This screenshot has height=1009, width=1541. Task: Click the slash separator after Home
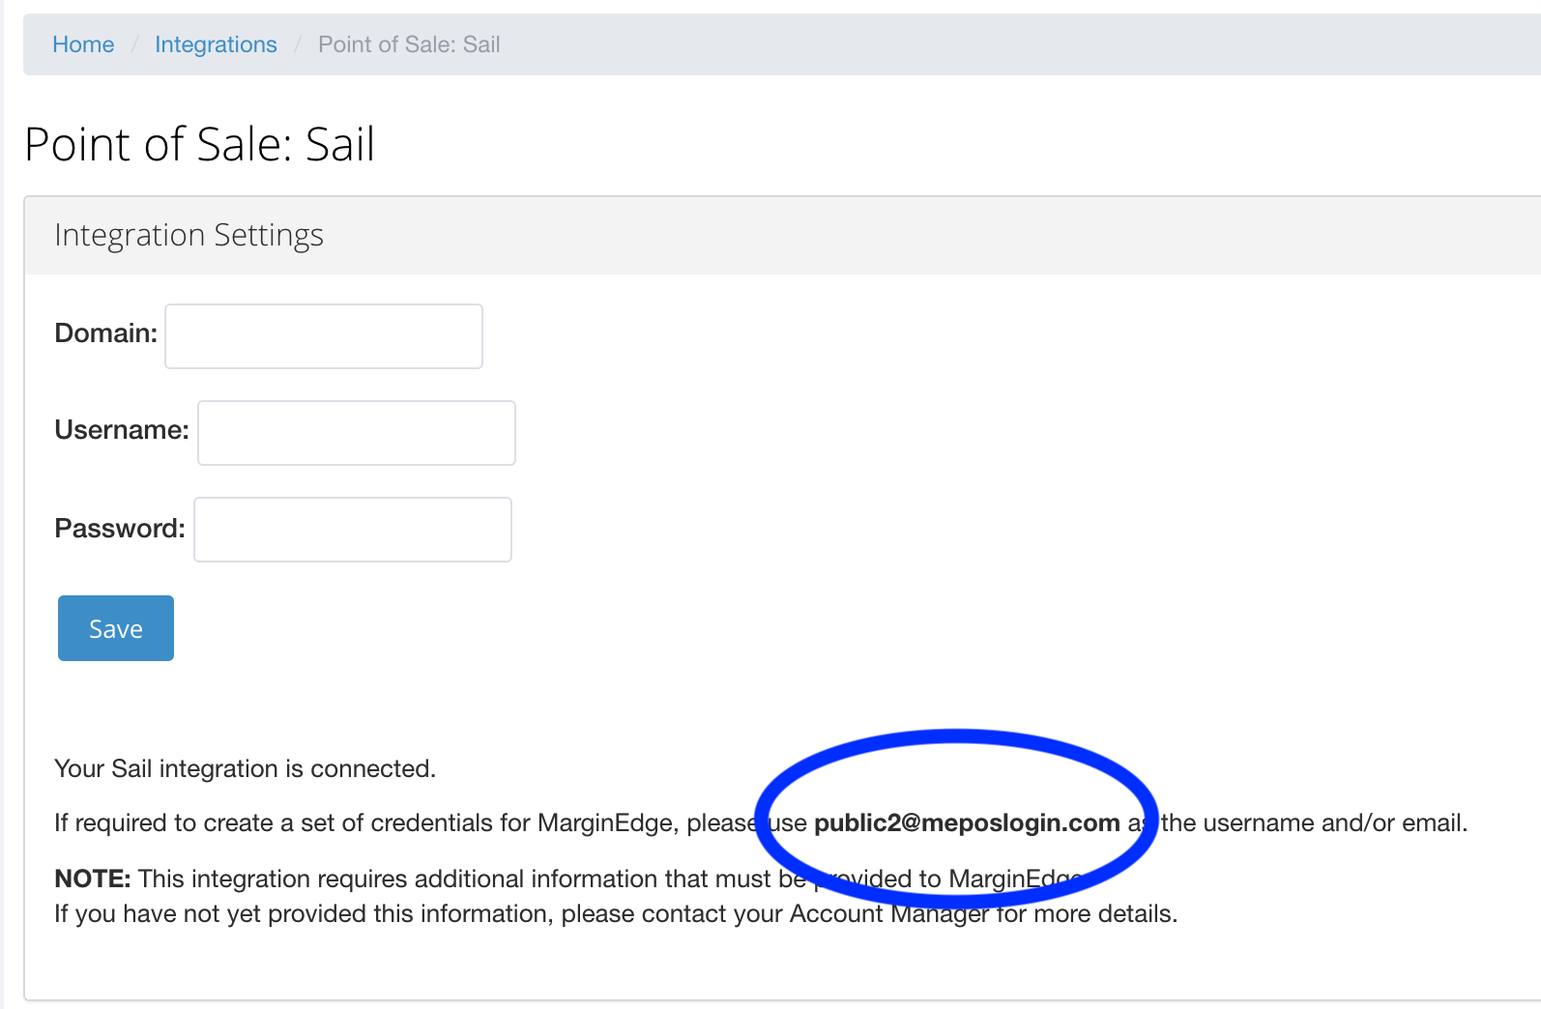(x=135, y=44)
